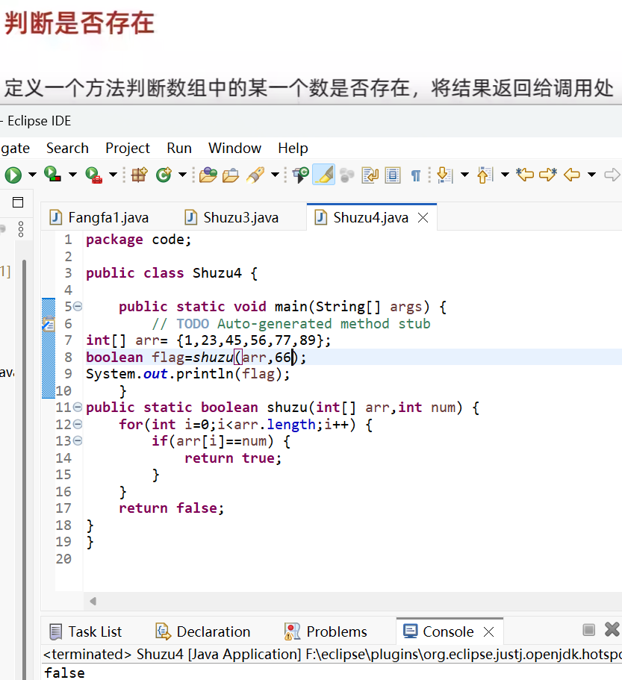
Task: Click the Back navigation arrow
Action: (572, 175)
